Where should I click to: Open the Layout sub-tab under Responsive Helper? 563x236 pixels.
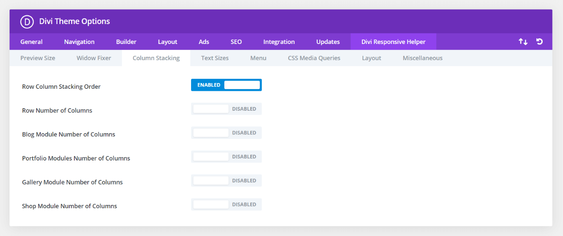371,58
